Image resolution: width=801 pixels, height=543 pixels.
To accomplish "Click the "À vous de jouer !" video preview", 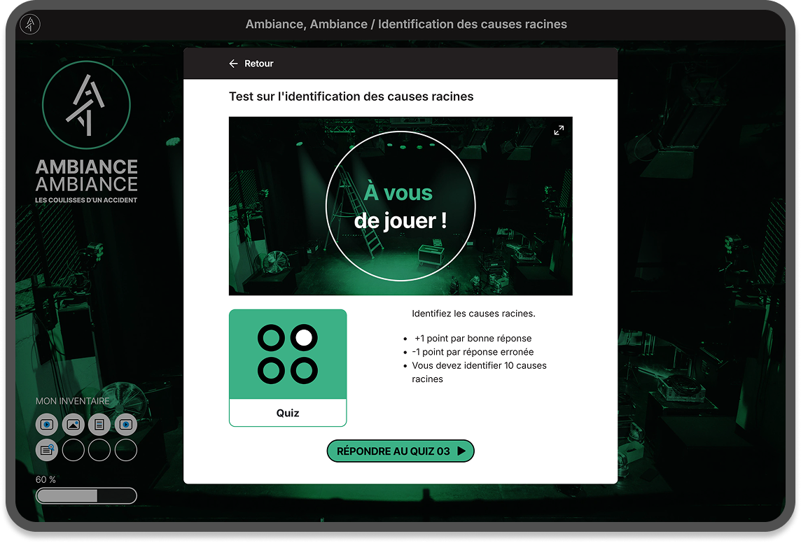I will pyautogui.click(x=400, y=206).
